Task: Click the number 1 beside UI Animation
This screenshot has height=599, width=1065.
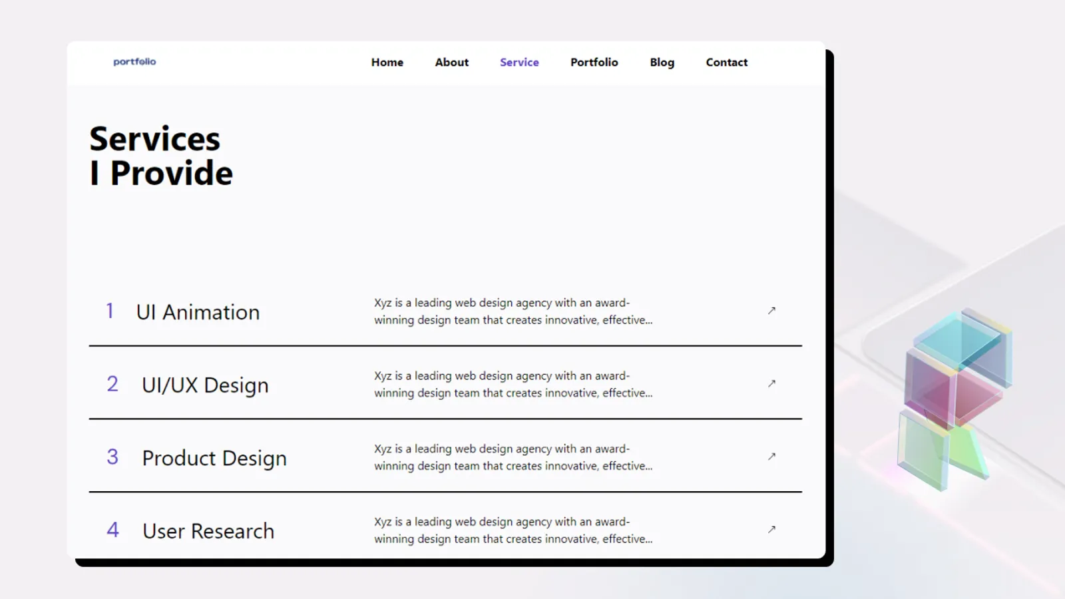Action: pos(110,311)
